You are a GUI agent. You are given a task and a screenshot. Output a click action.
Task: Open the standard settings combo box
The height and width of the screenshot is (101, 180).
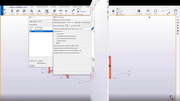[45, 21]
